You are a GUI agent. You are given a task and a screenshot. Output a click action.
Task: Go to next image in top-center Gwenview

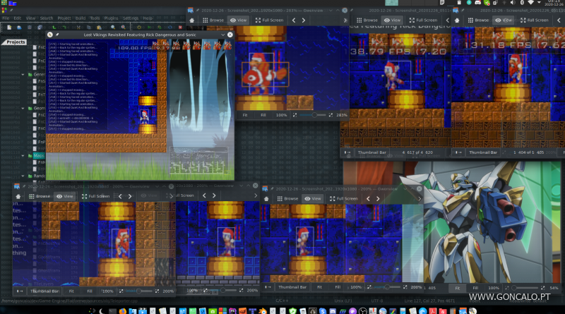tap(304, 20)
